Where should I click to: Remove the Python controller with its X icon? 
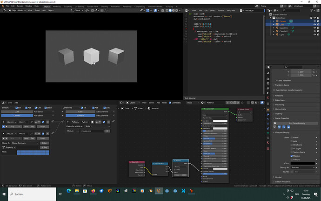[x=108, y=122]
